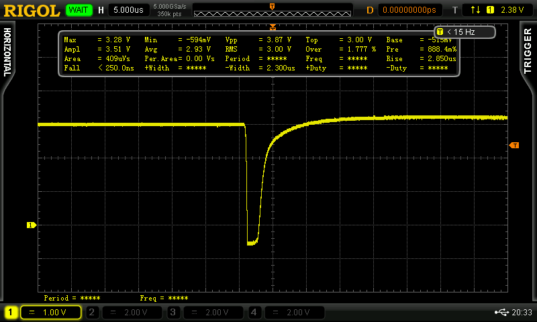The width and height of the screenshot is (537, 322).
Task: Click the yellow channel 1 ground marker
Action: pos(32,225)
